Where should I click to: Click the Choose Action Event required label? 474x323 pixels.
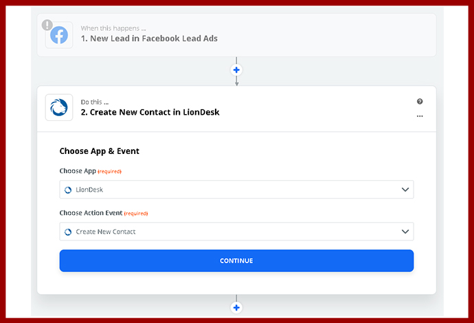click(x=103, y=213)
